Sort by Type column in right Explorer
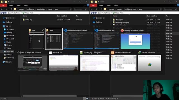The image size is (179, 100). coord(168,16)
